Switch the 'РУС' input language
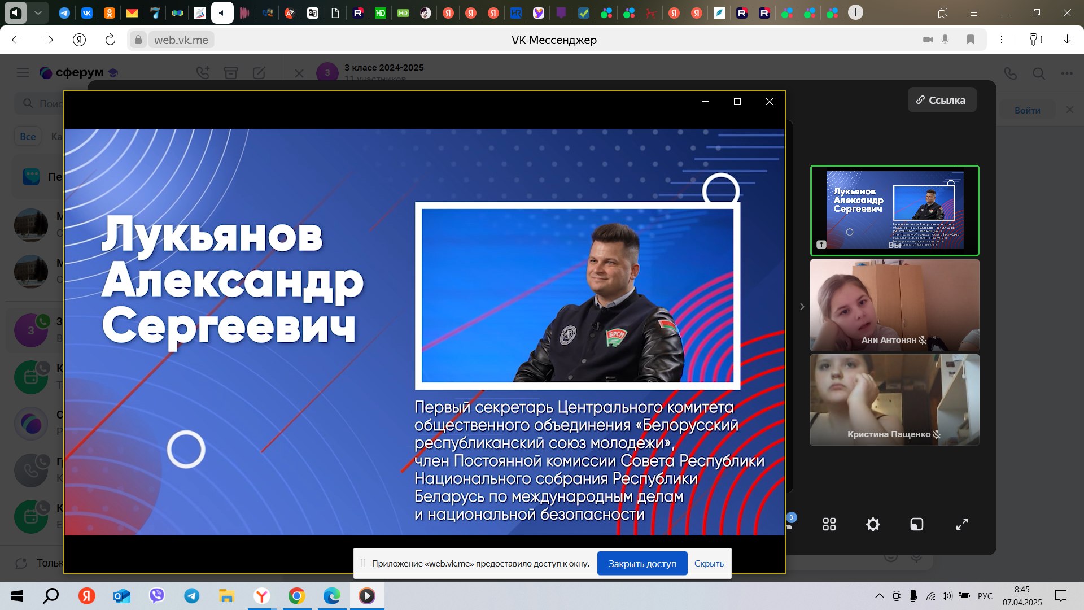The width and height of the screenshot is (1084, 610). pos(985,596)
